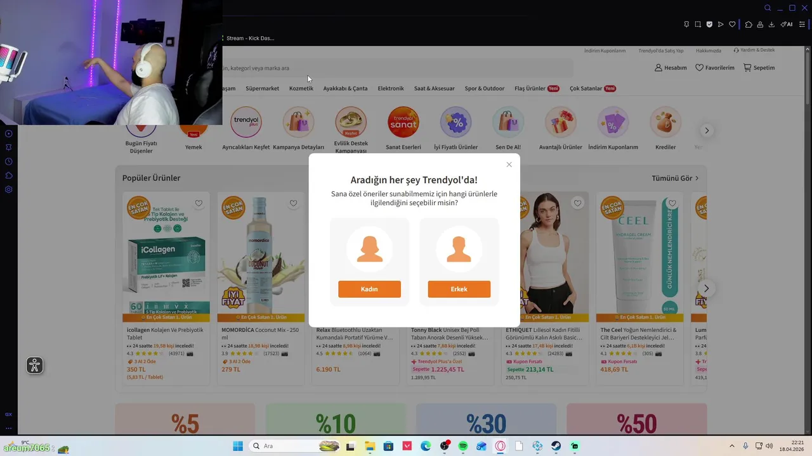Choose the Erkek option button
This screenshot has width=812, height=456.
coord(459,289)
